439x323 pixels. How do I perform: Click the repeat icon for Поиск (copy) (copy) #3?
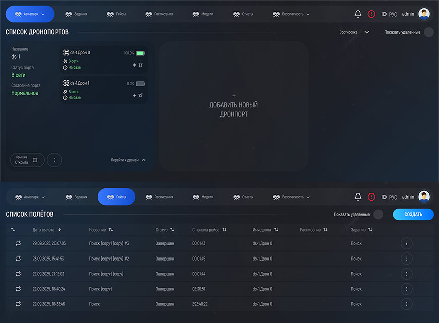pos(19,243)
